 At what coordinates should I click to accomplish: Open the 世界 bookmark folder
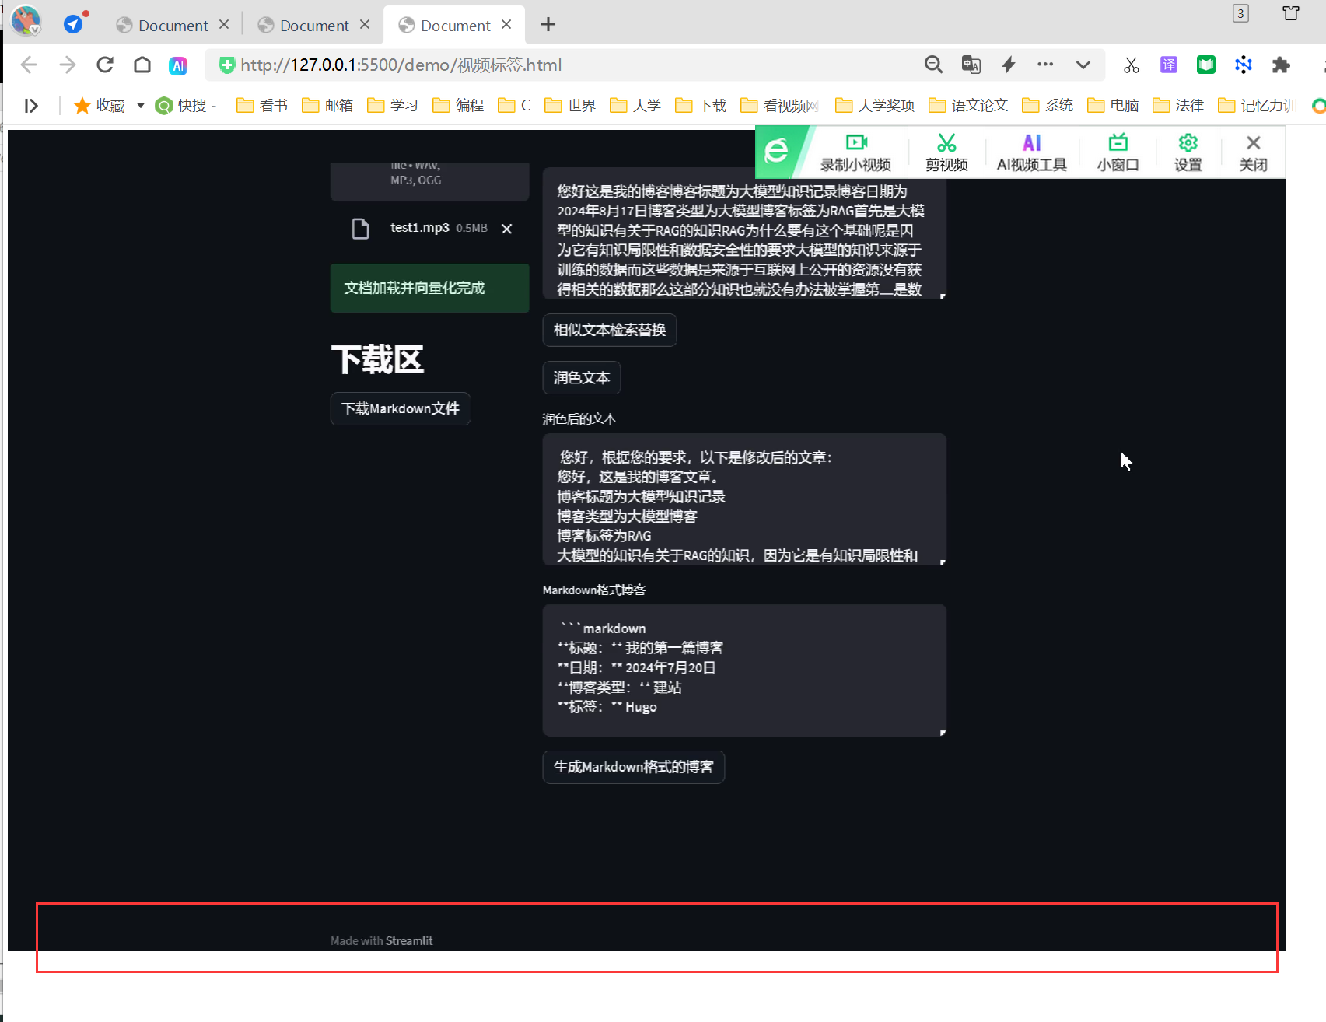coord(570,105)
